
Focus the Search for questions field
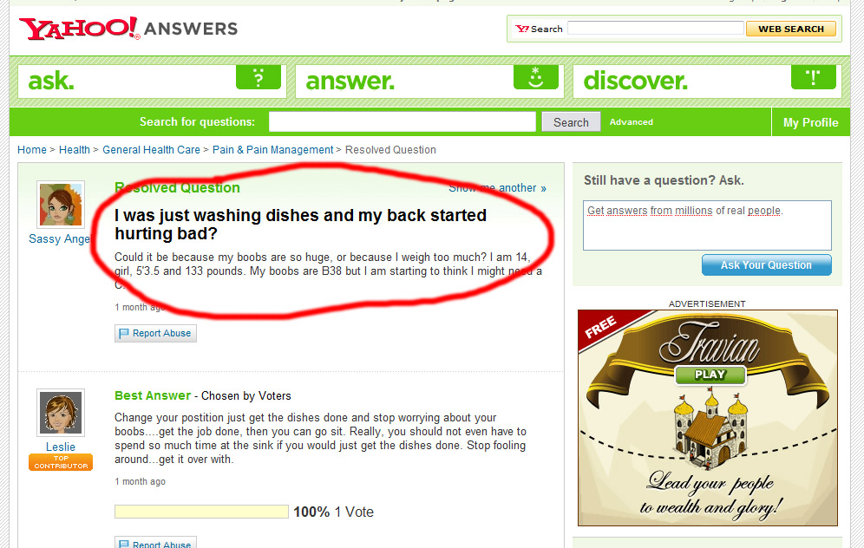click(403, 121)
